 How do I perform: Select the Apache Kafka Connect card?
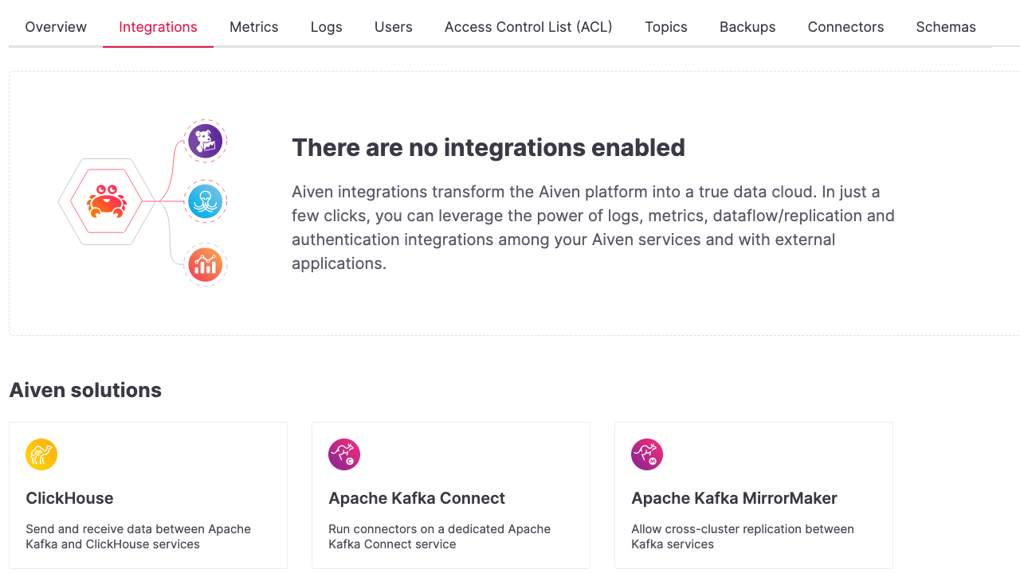pyautogui.click(x=451, y=495)
